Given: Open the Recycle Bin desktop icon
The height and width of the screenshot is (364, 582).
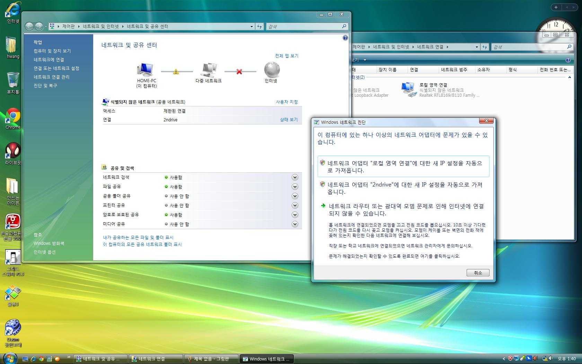Looking at the screenshot, I should (13, 83).
